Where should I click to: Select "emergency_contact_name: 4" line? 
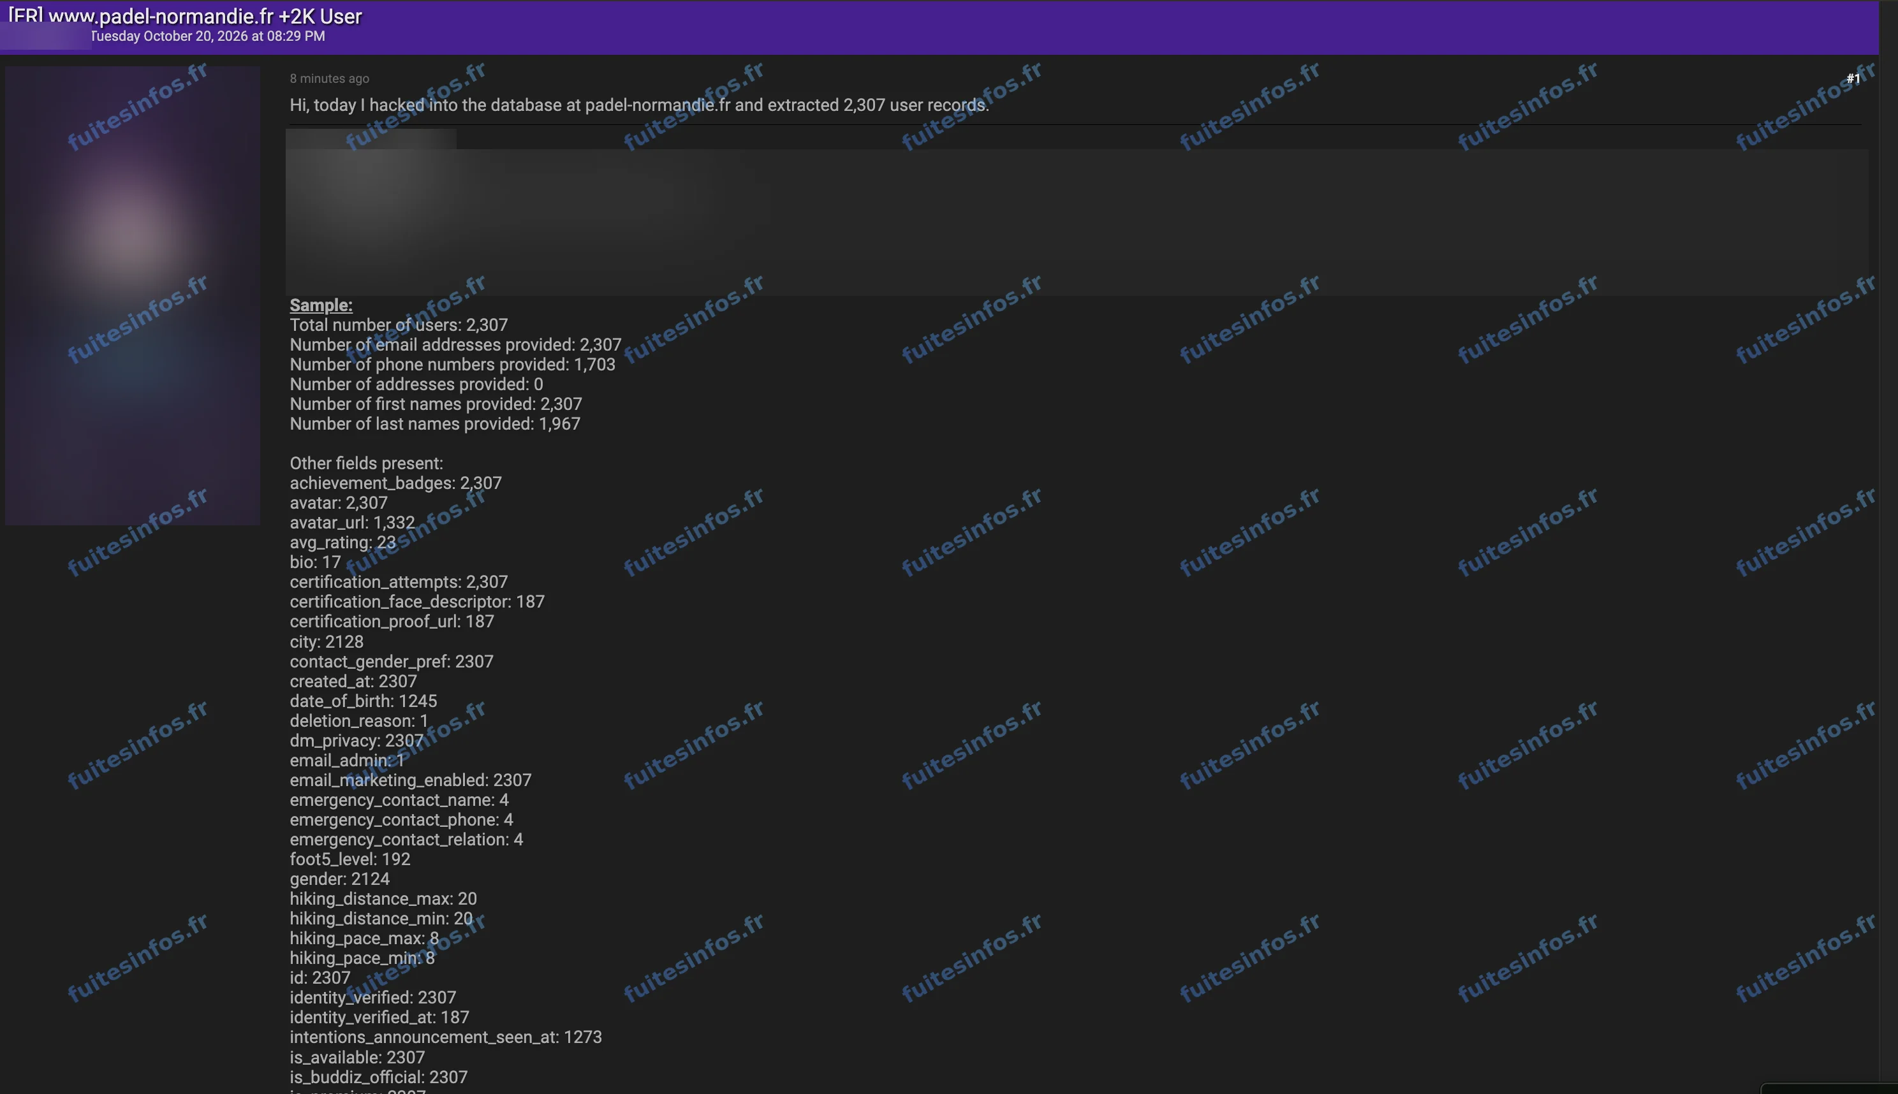click(x=399, y=800)
